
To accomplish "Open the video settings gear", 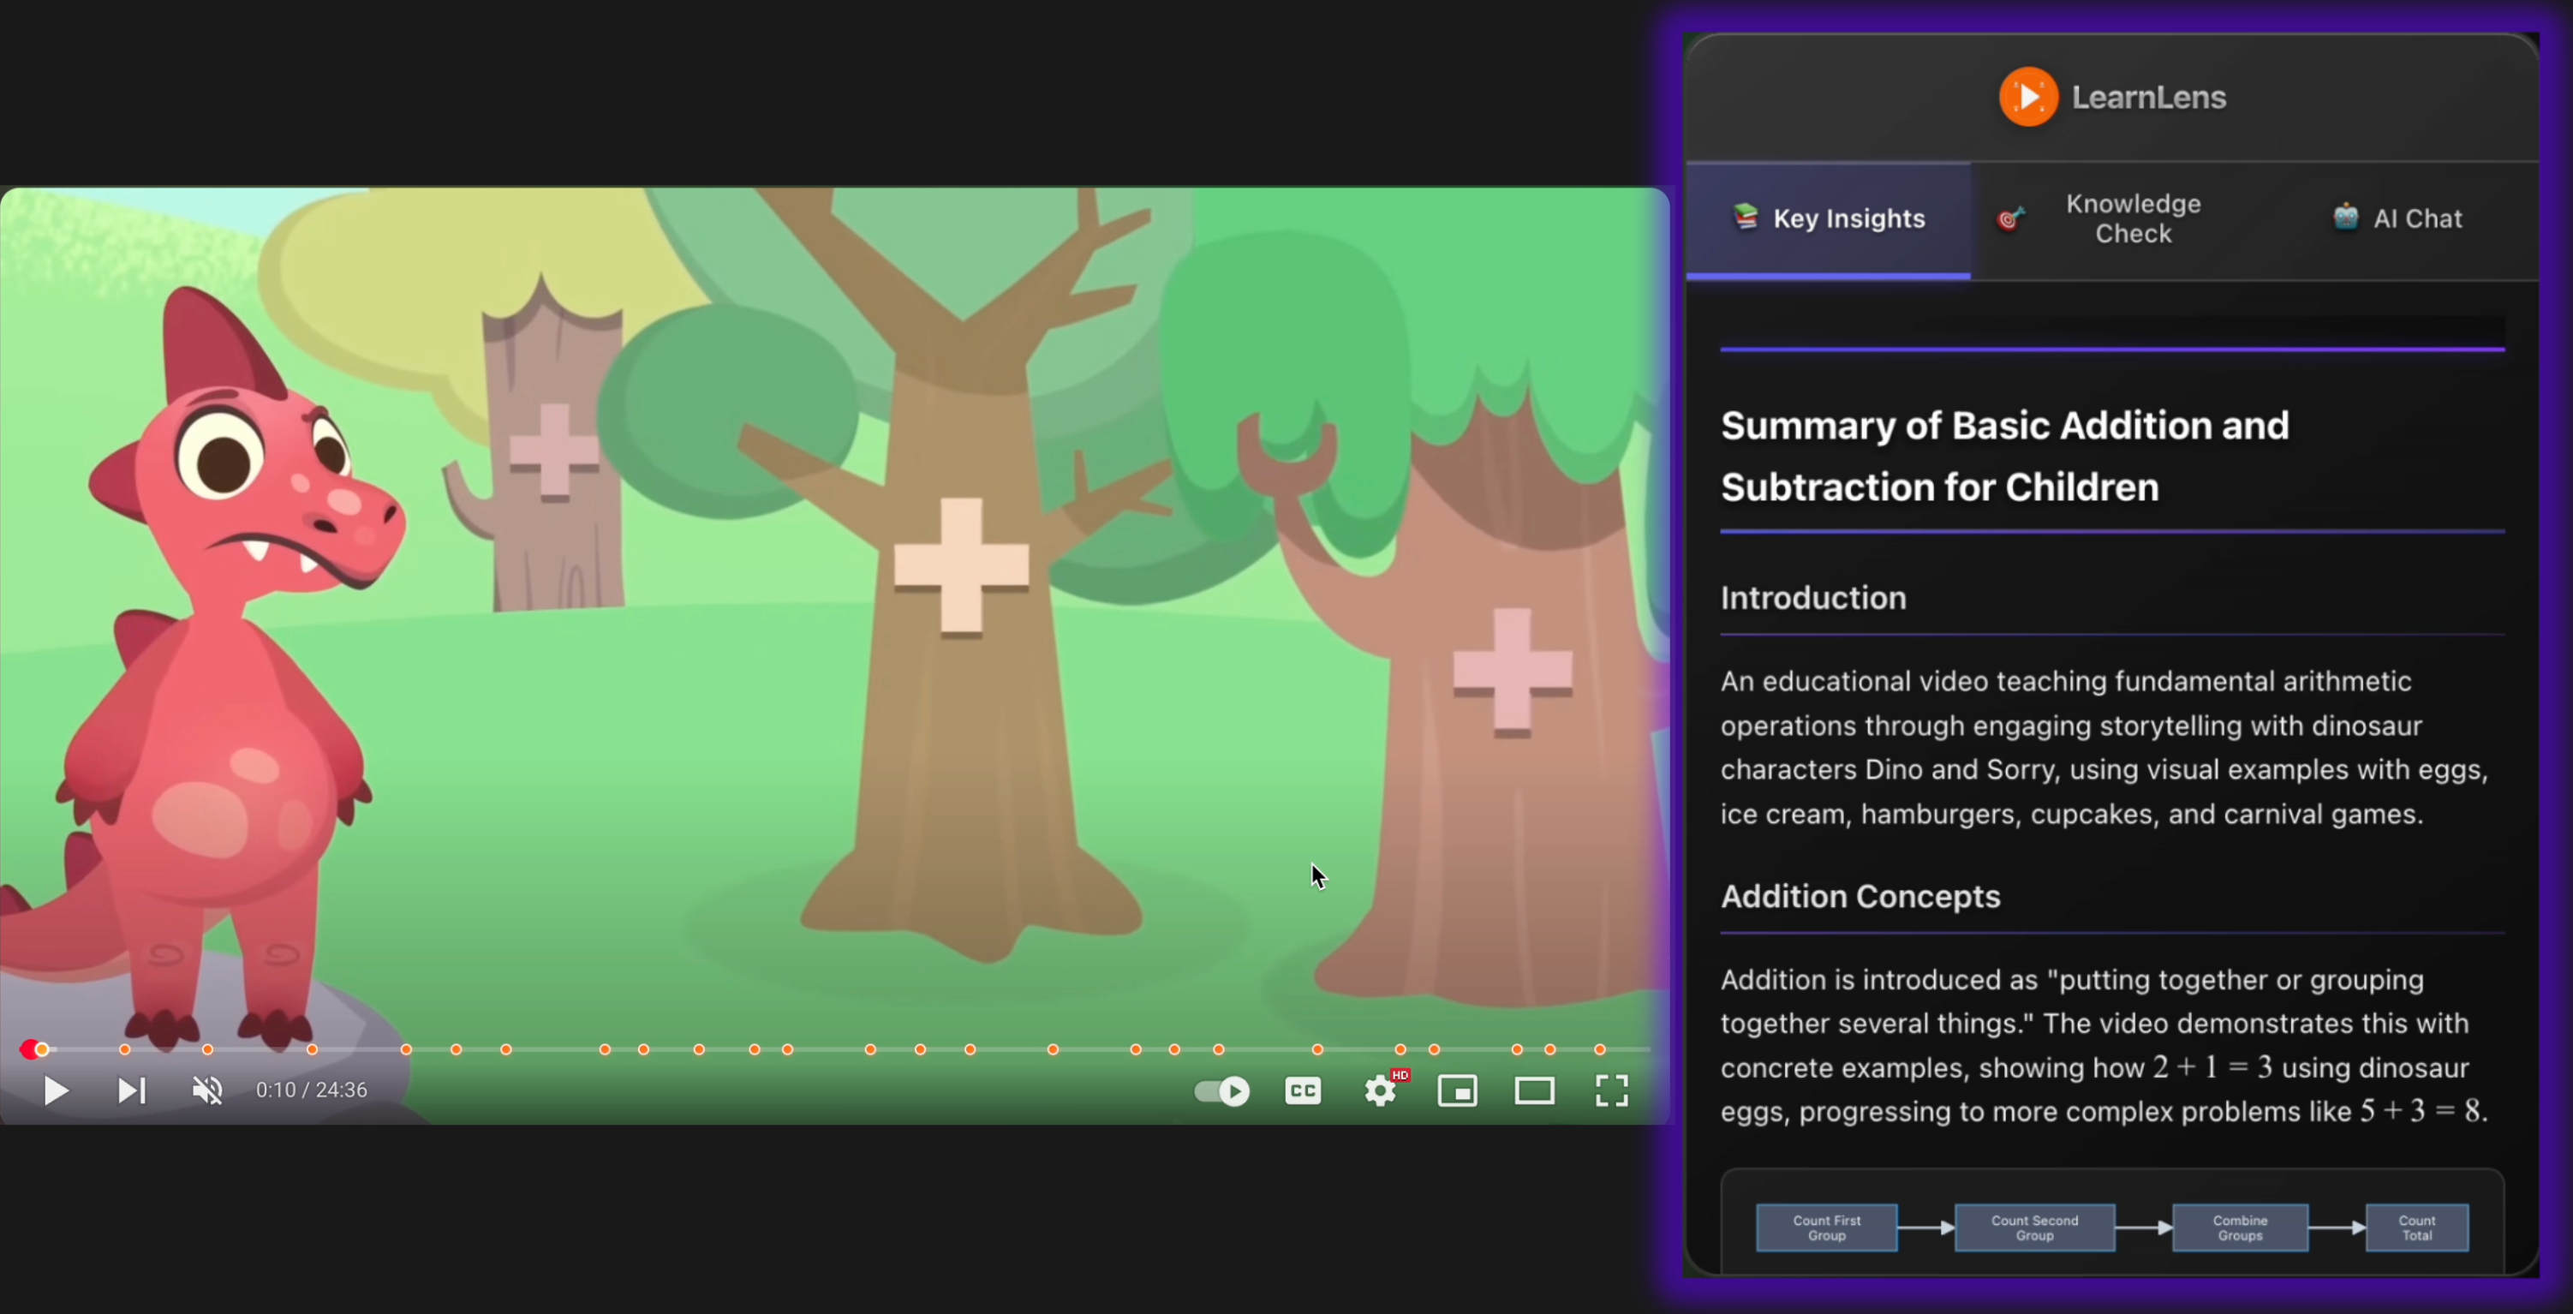I will click(1381, 1090).
